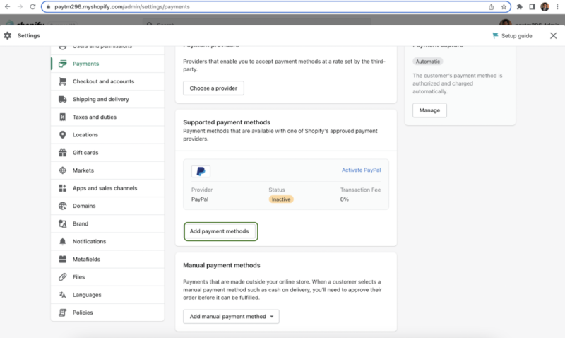
Task: Click the Settings gear icon
Action: [x=8, y=36]
